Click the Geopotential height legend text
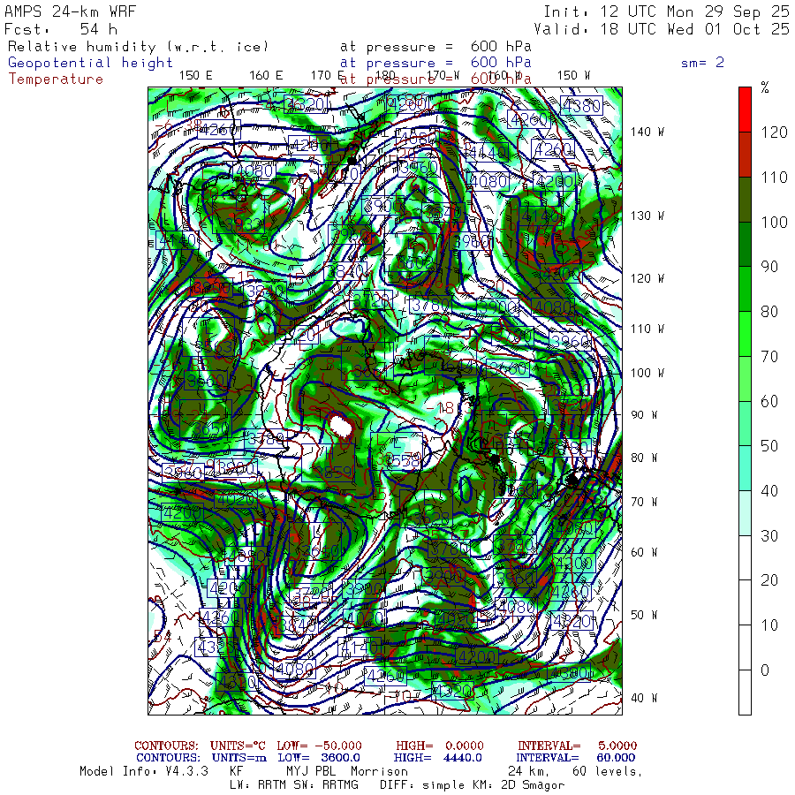The width and height of the screenshot is (795, 795). [90, 63]
